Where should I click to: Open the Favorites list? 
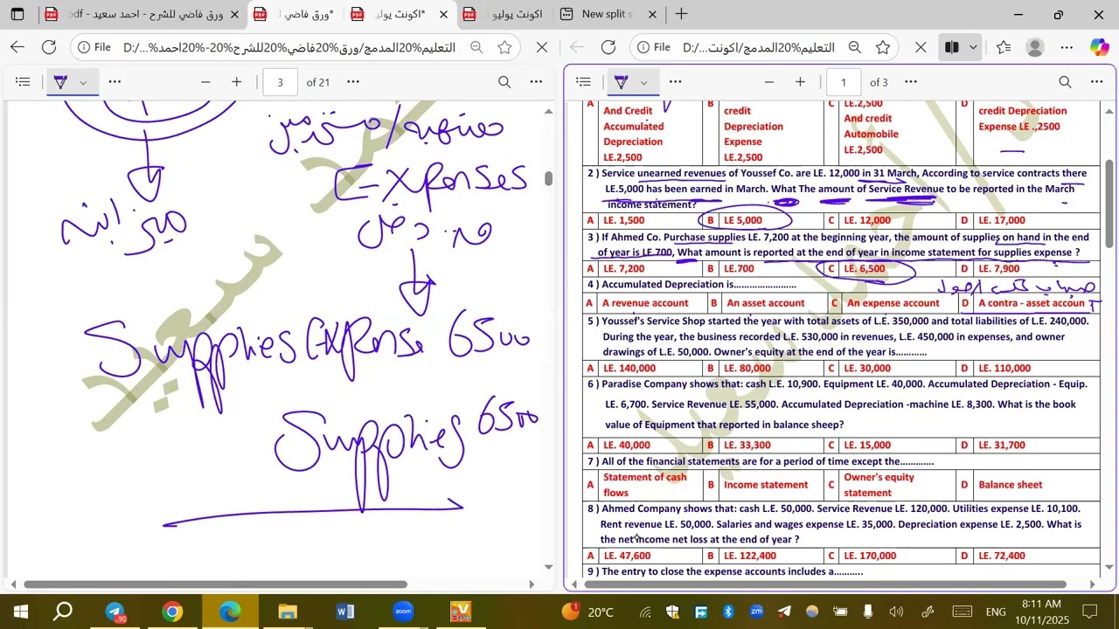pyautogui.click(x=1004, y=47)
